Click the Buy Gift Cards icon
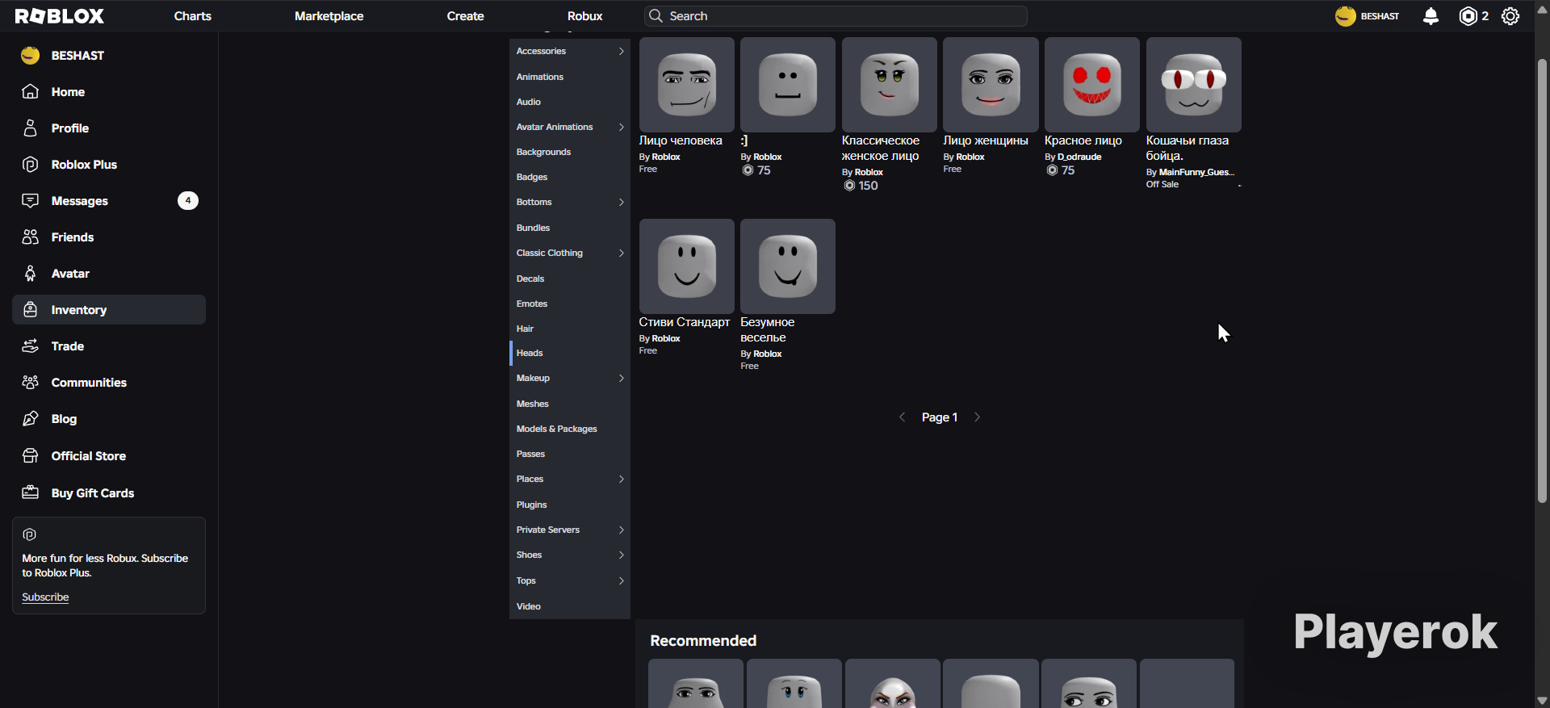 coord(31,493)
